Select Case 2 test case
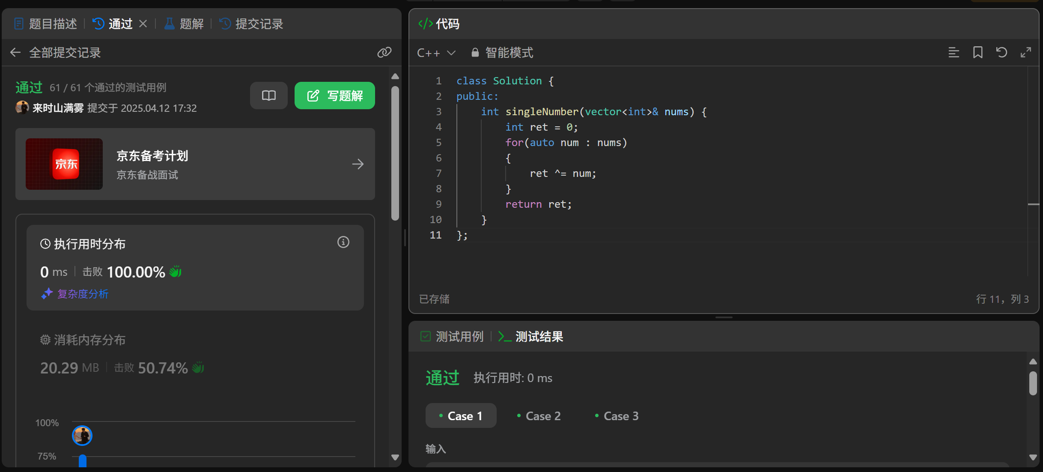1043x472 pixels. 539,416
